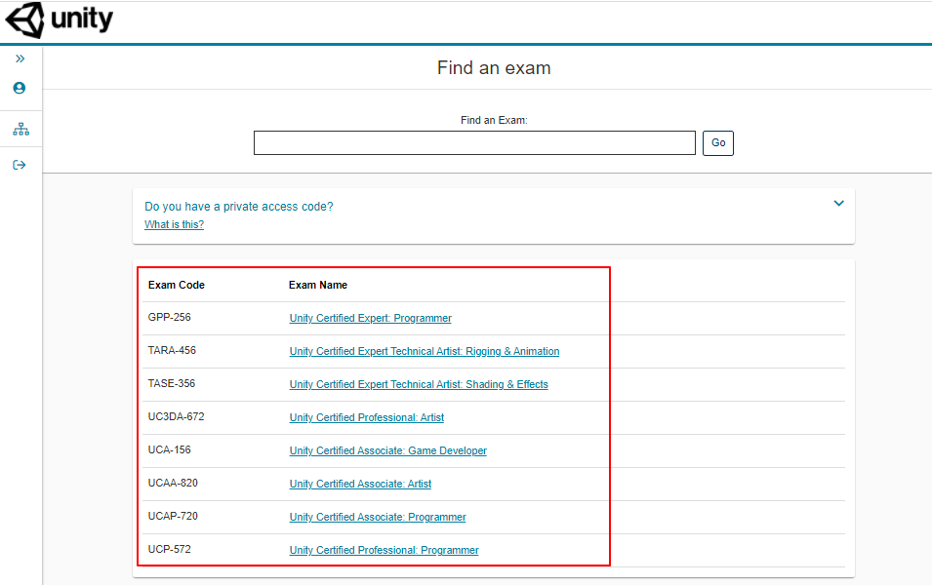Expand the sidebar with double chevron icon
Screen dimensions: 932x585
[20, 58]
